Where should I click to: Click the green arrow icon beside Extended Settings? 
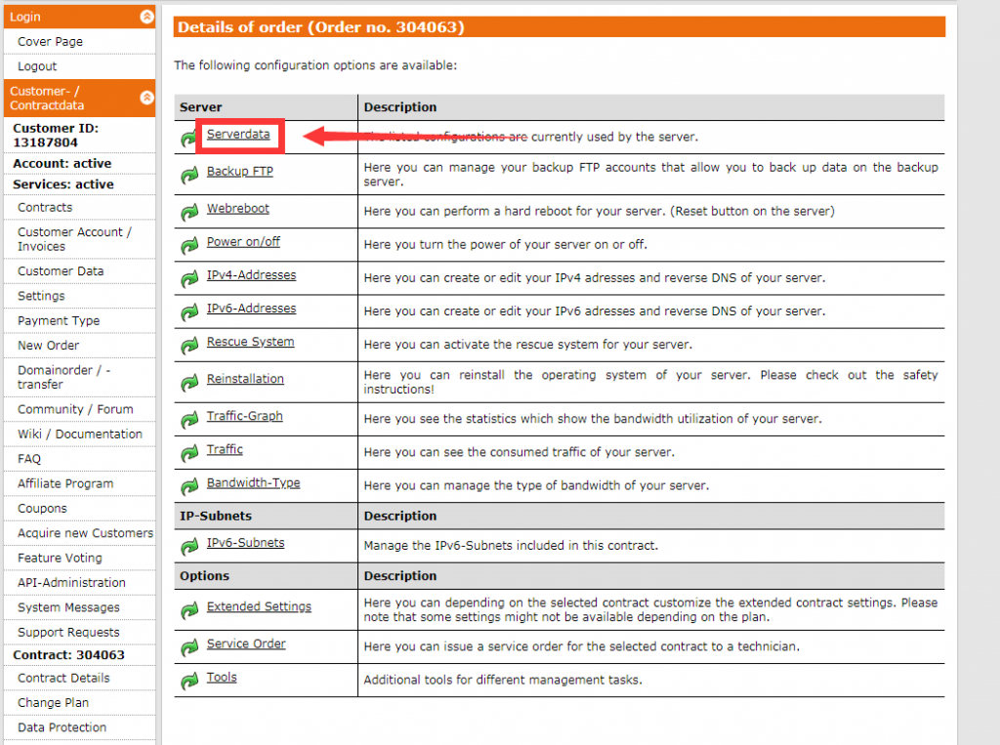(189, 610)
